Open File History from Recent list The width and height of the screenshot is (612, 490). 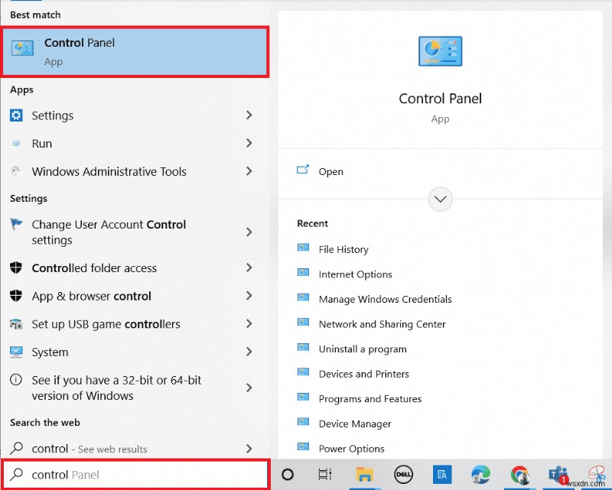343,249
